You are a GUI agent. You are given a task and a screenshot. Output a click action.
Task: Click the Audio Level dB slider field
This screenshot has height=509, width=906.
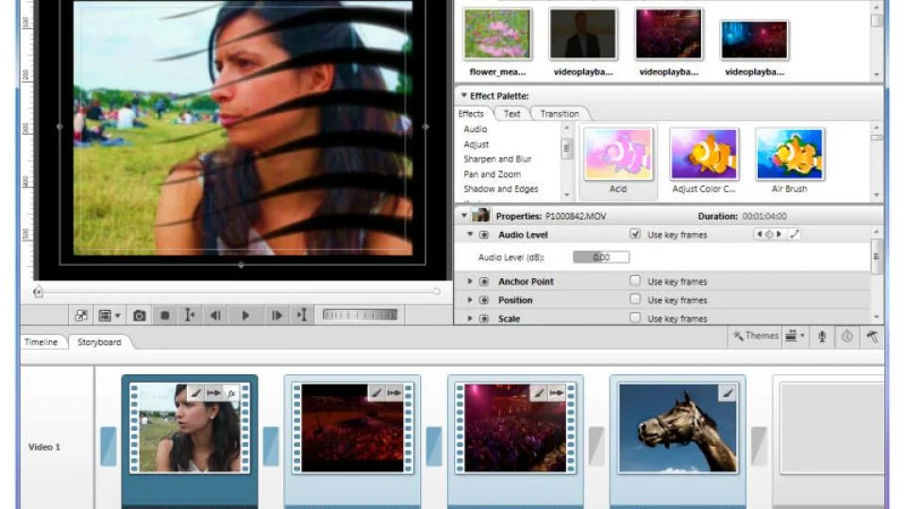point(601,257)
